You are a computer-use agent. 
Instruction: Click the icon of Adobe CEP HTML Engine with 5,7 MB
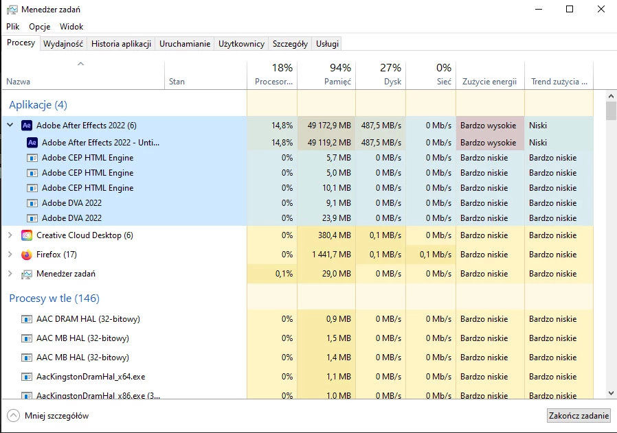click(32, 158)
